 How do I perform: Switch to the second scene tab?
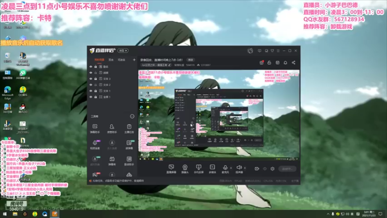[x=111, y=60]
